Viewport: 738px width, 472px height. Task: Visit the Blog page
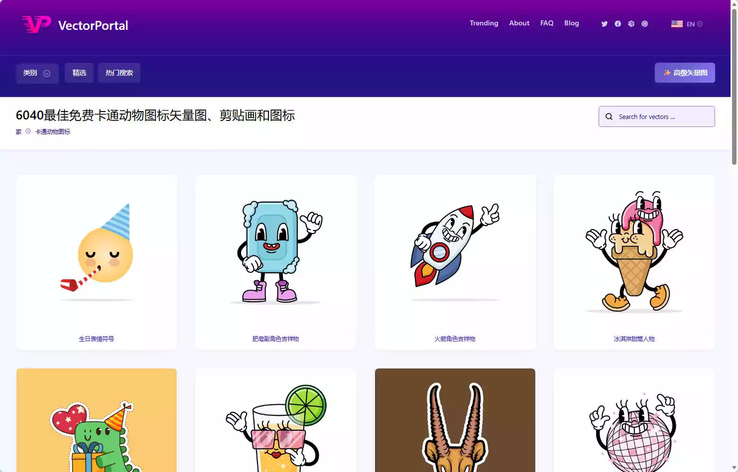572,23
